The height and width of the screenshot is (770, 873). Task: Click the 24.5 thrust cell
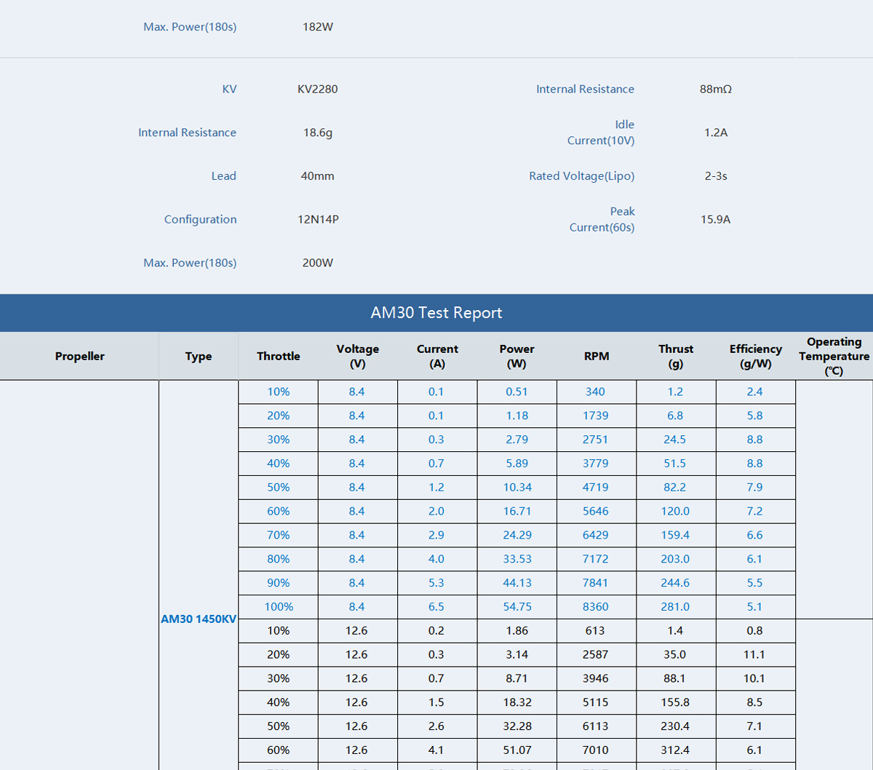pyautogui.click(x=676, y=440)
